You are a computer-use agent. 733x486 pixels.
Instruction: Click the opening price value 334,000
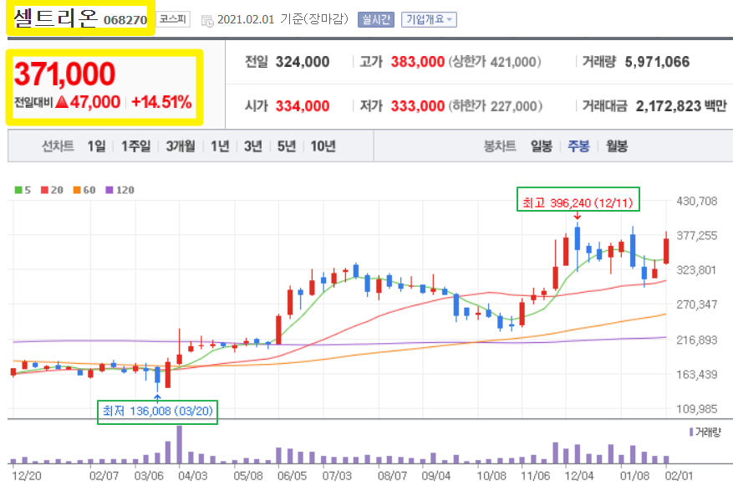click(303, 106)
